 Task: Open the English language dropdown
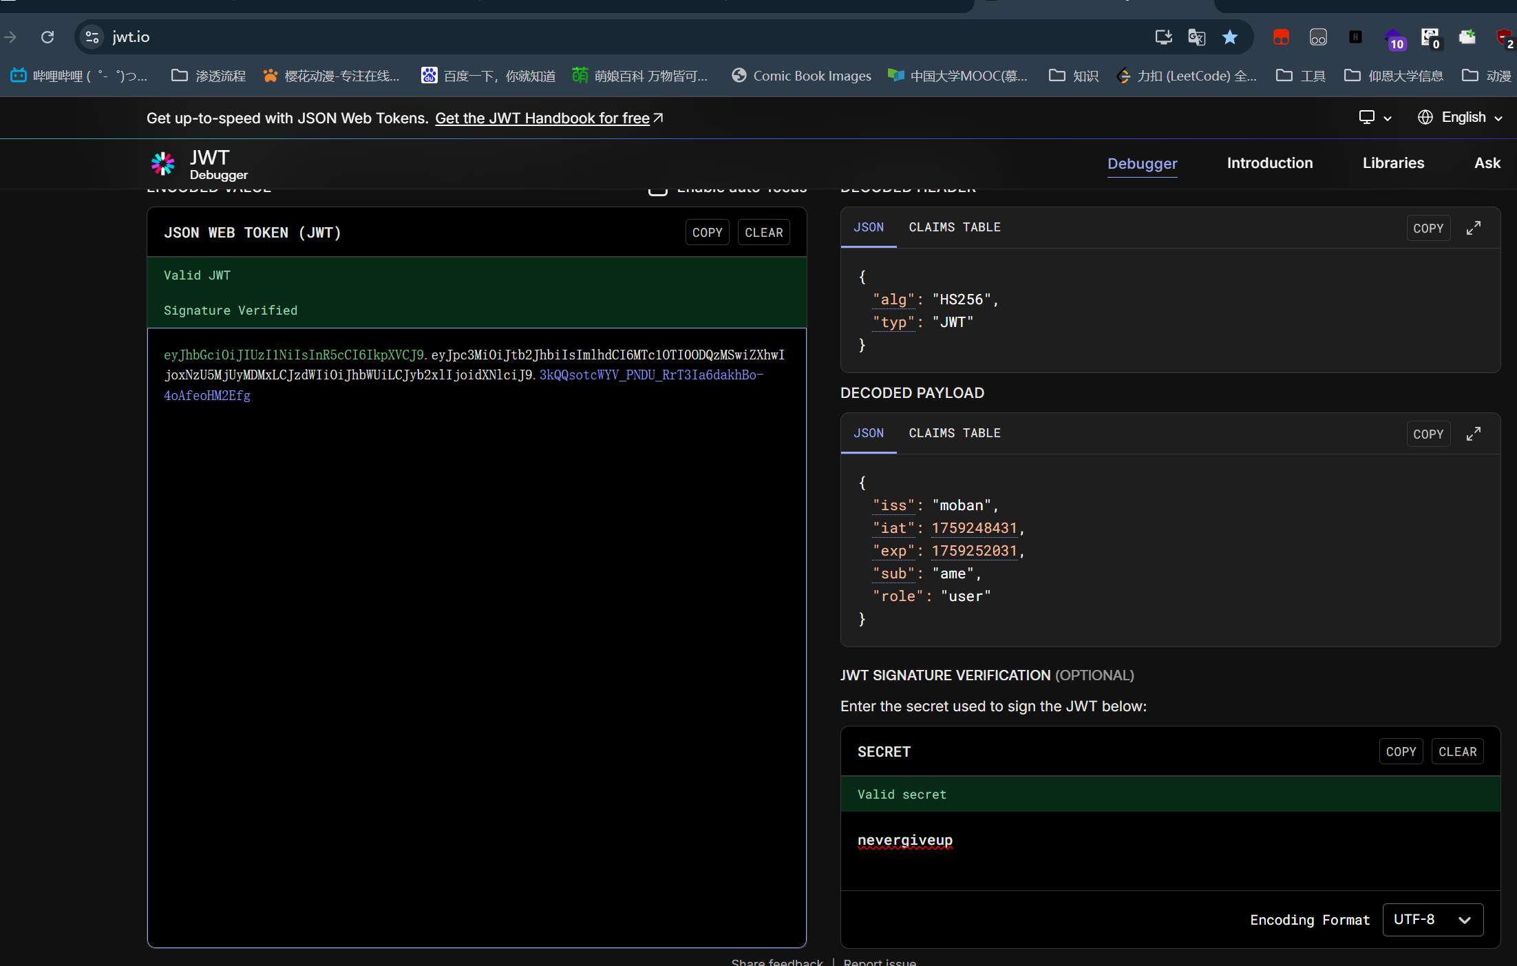click(1460, 118)
